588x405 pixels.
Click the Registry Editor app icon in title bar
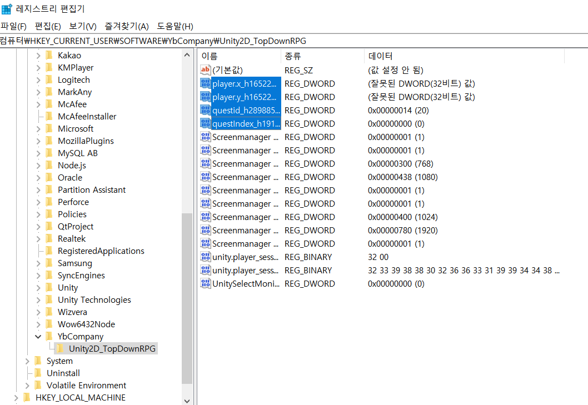coord(7,9)
